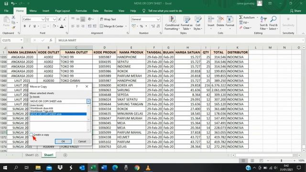The image size is (306, 172).
Task: Open the To book dropdown
Action: (88, 101)
